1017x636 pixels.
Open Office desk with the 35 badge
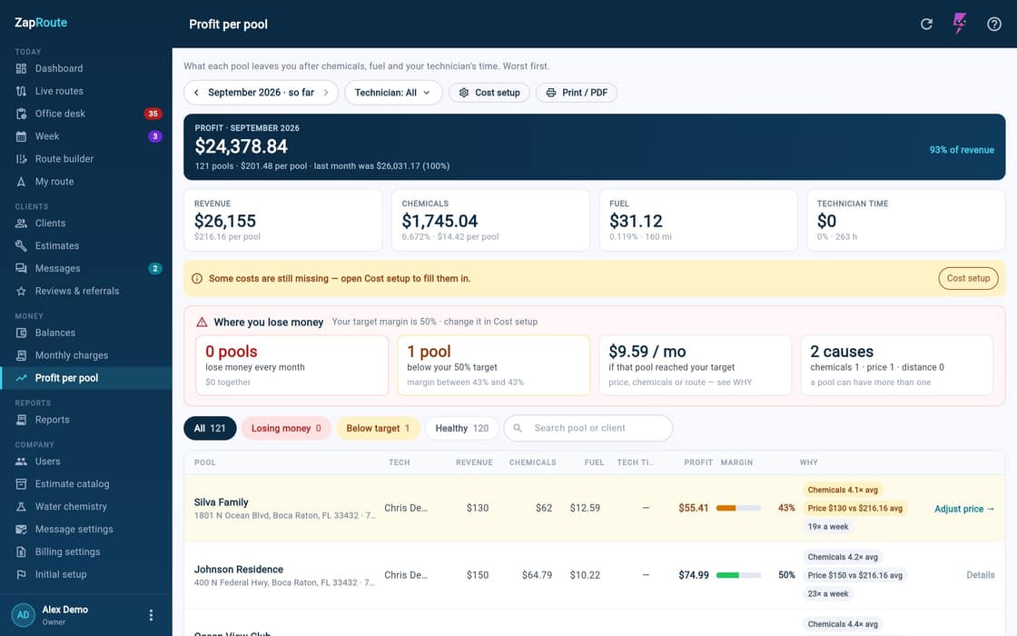[x=86, y=114]
